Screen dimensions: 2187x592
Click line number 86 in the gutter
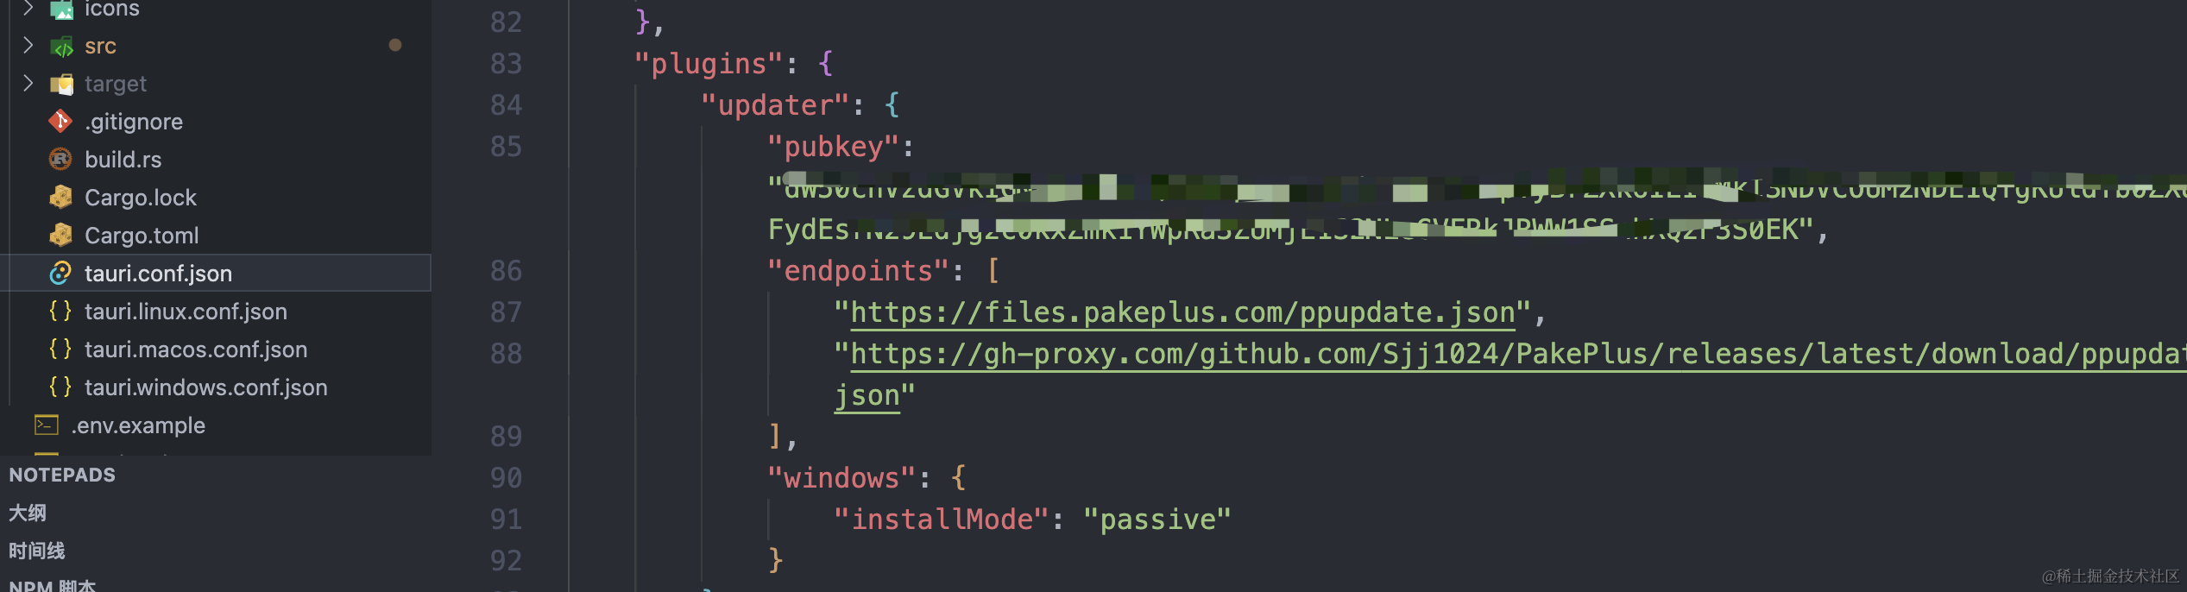click(506, 271)
